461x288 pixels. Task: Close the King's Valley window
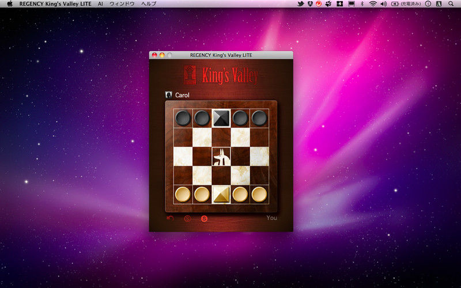click(x=154, y=55)
